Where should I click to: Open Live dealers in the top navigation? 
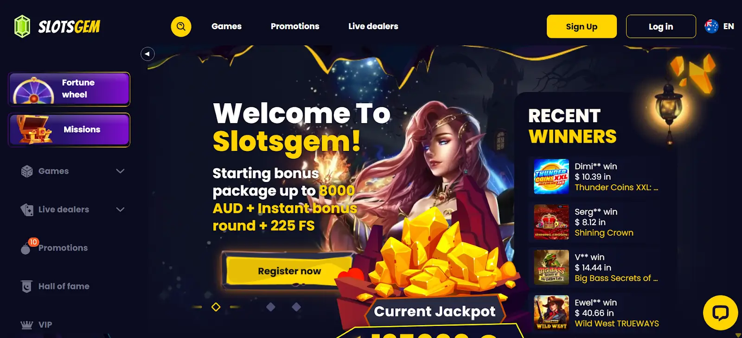click(x=373, y=26)
